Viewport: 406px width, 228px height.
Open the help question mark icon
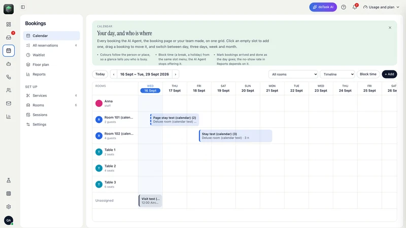click(x=344, y=7)
